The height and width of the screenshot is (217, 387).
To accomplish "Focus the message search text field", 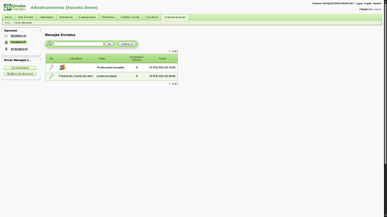I will (79, 44).
